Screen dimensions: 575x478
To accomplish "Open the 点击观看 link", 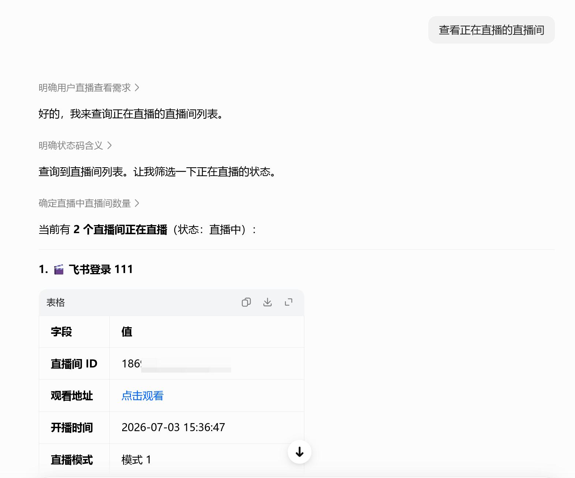I will click(142, 396).
